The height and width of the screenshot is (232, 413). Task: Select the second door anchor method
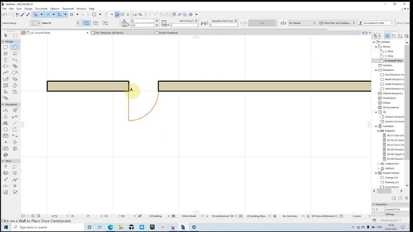[x=96, y=23]
